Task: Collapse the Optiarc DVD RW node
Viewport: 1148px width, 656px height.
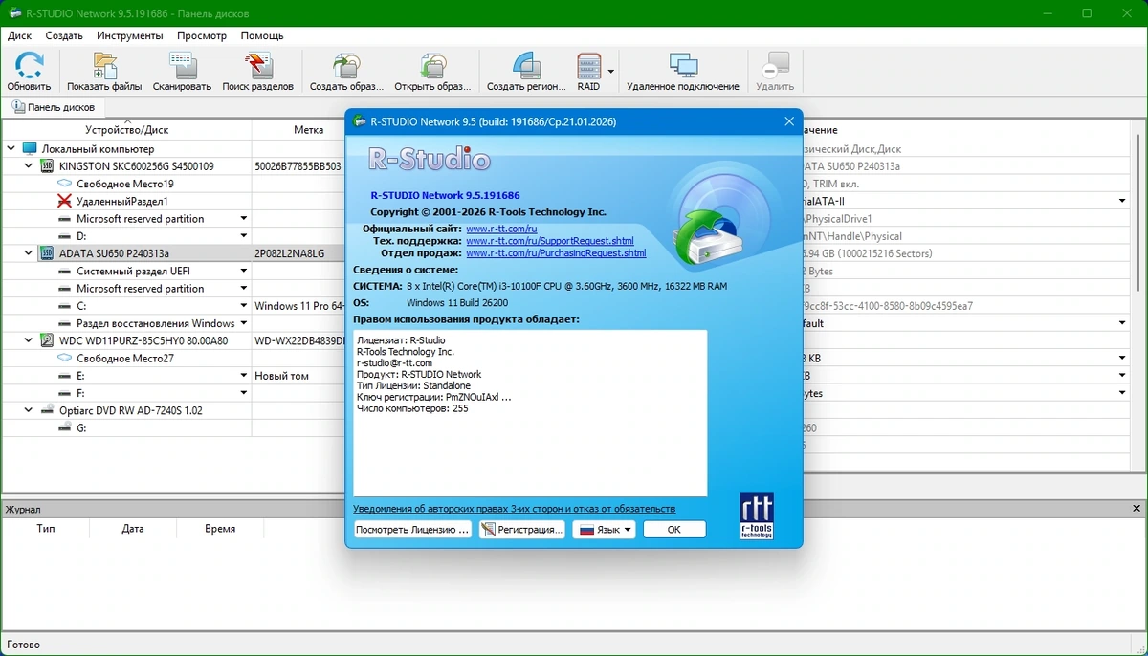Action: click(29, 410)
